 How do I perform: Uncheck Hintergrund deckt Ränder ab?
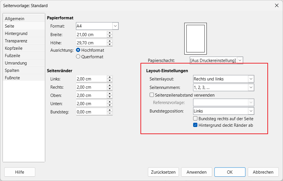click(x=195, y=125)
